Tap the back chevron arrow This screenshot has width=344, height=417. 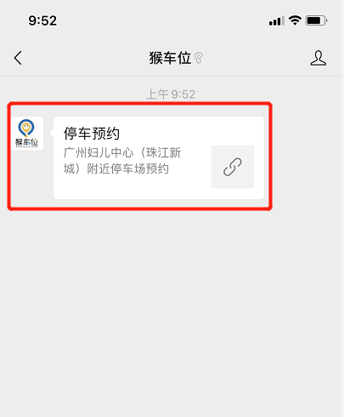[18, 58]
